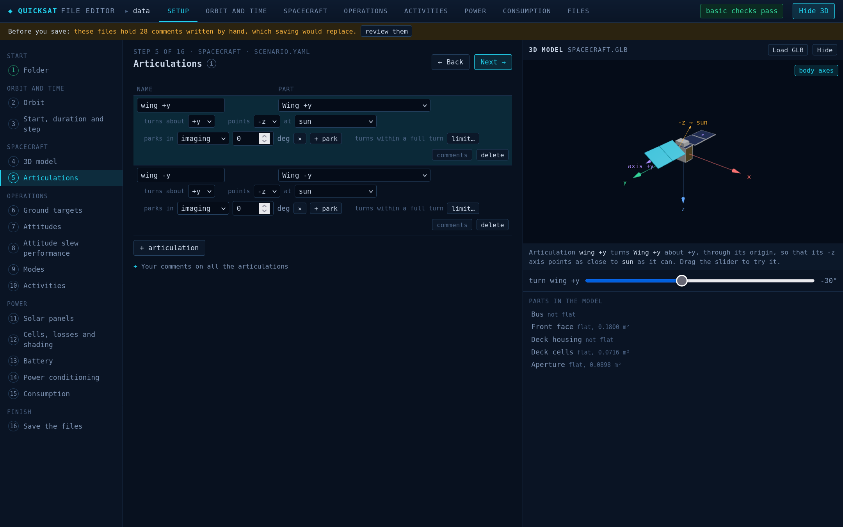Open step 4 3D model in sidebar
Image resolution: width=843 pixels, height=527 pixels.
point(61,162)
